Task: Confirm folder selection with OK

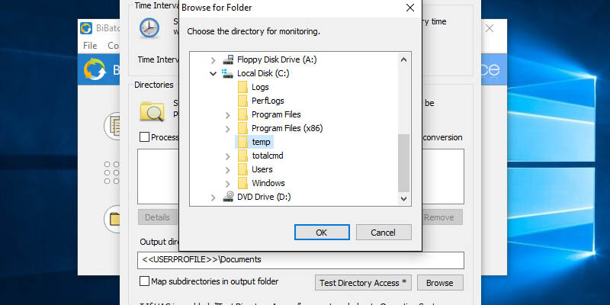Action: (x=321, y=233)
